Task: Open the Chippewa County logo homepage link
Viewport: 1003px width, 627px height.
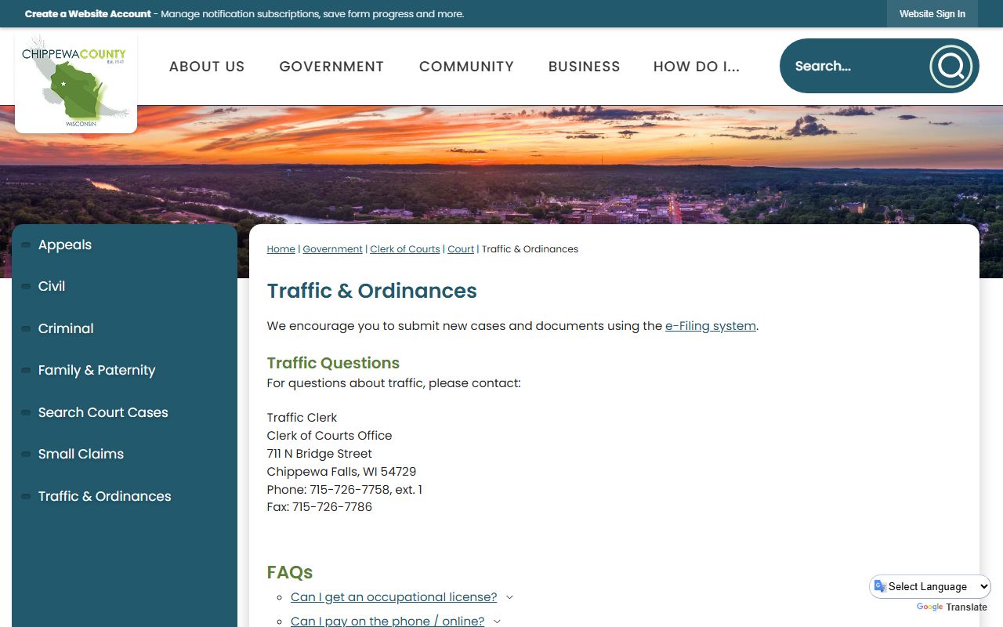Action: 76,81
